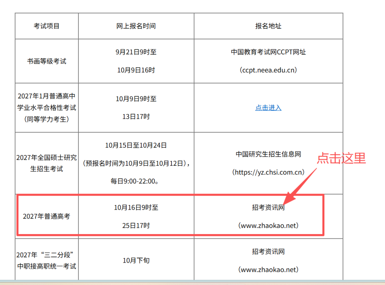
Task: Click 招考资讯网 in the 三二分段 row
Action: point(268,252)
